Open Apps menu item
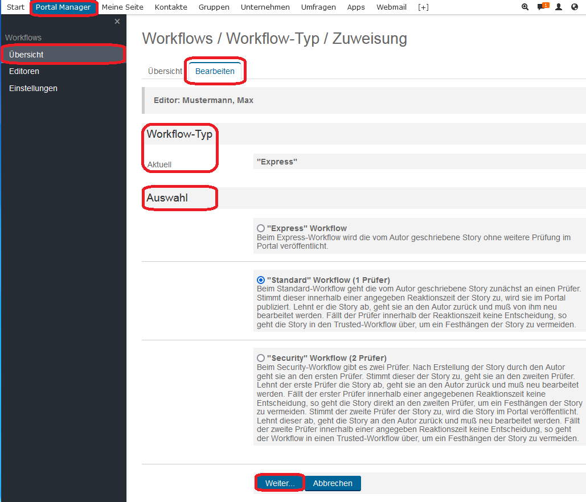Viewport: 586px width, 502px height. (356, 7)
